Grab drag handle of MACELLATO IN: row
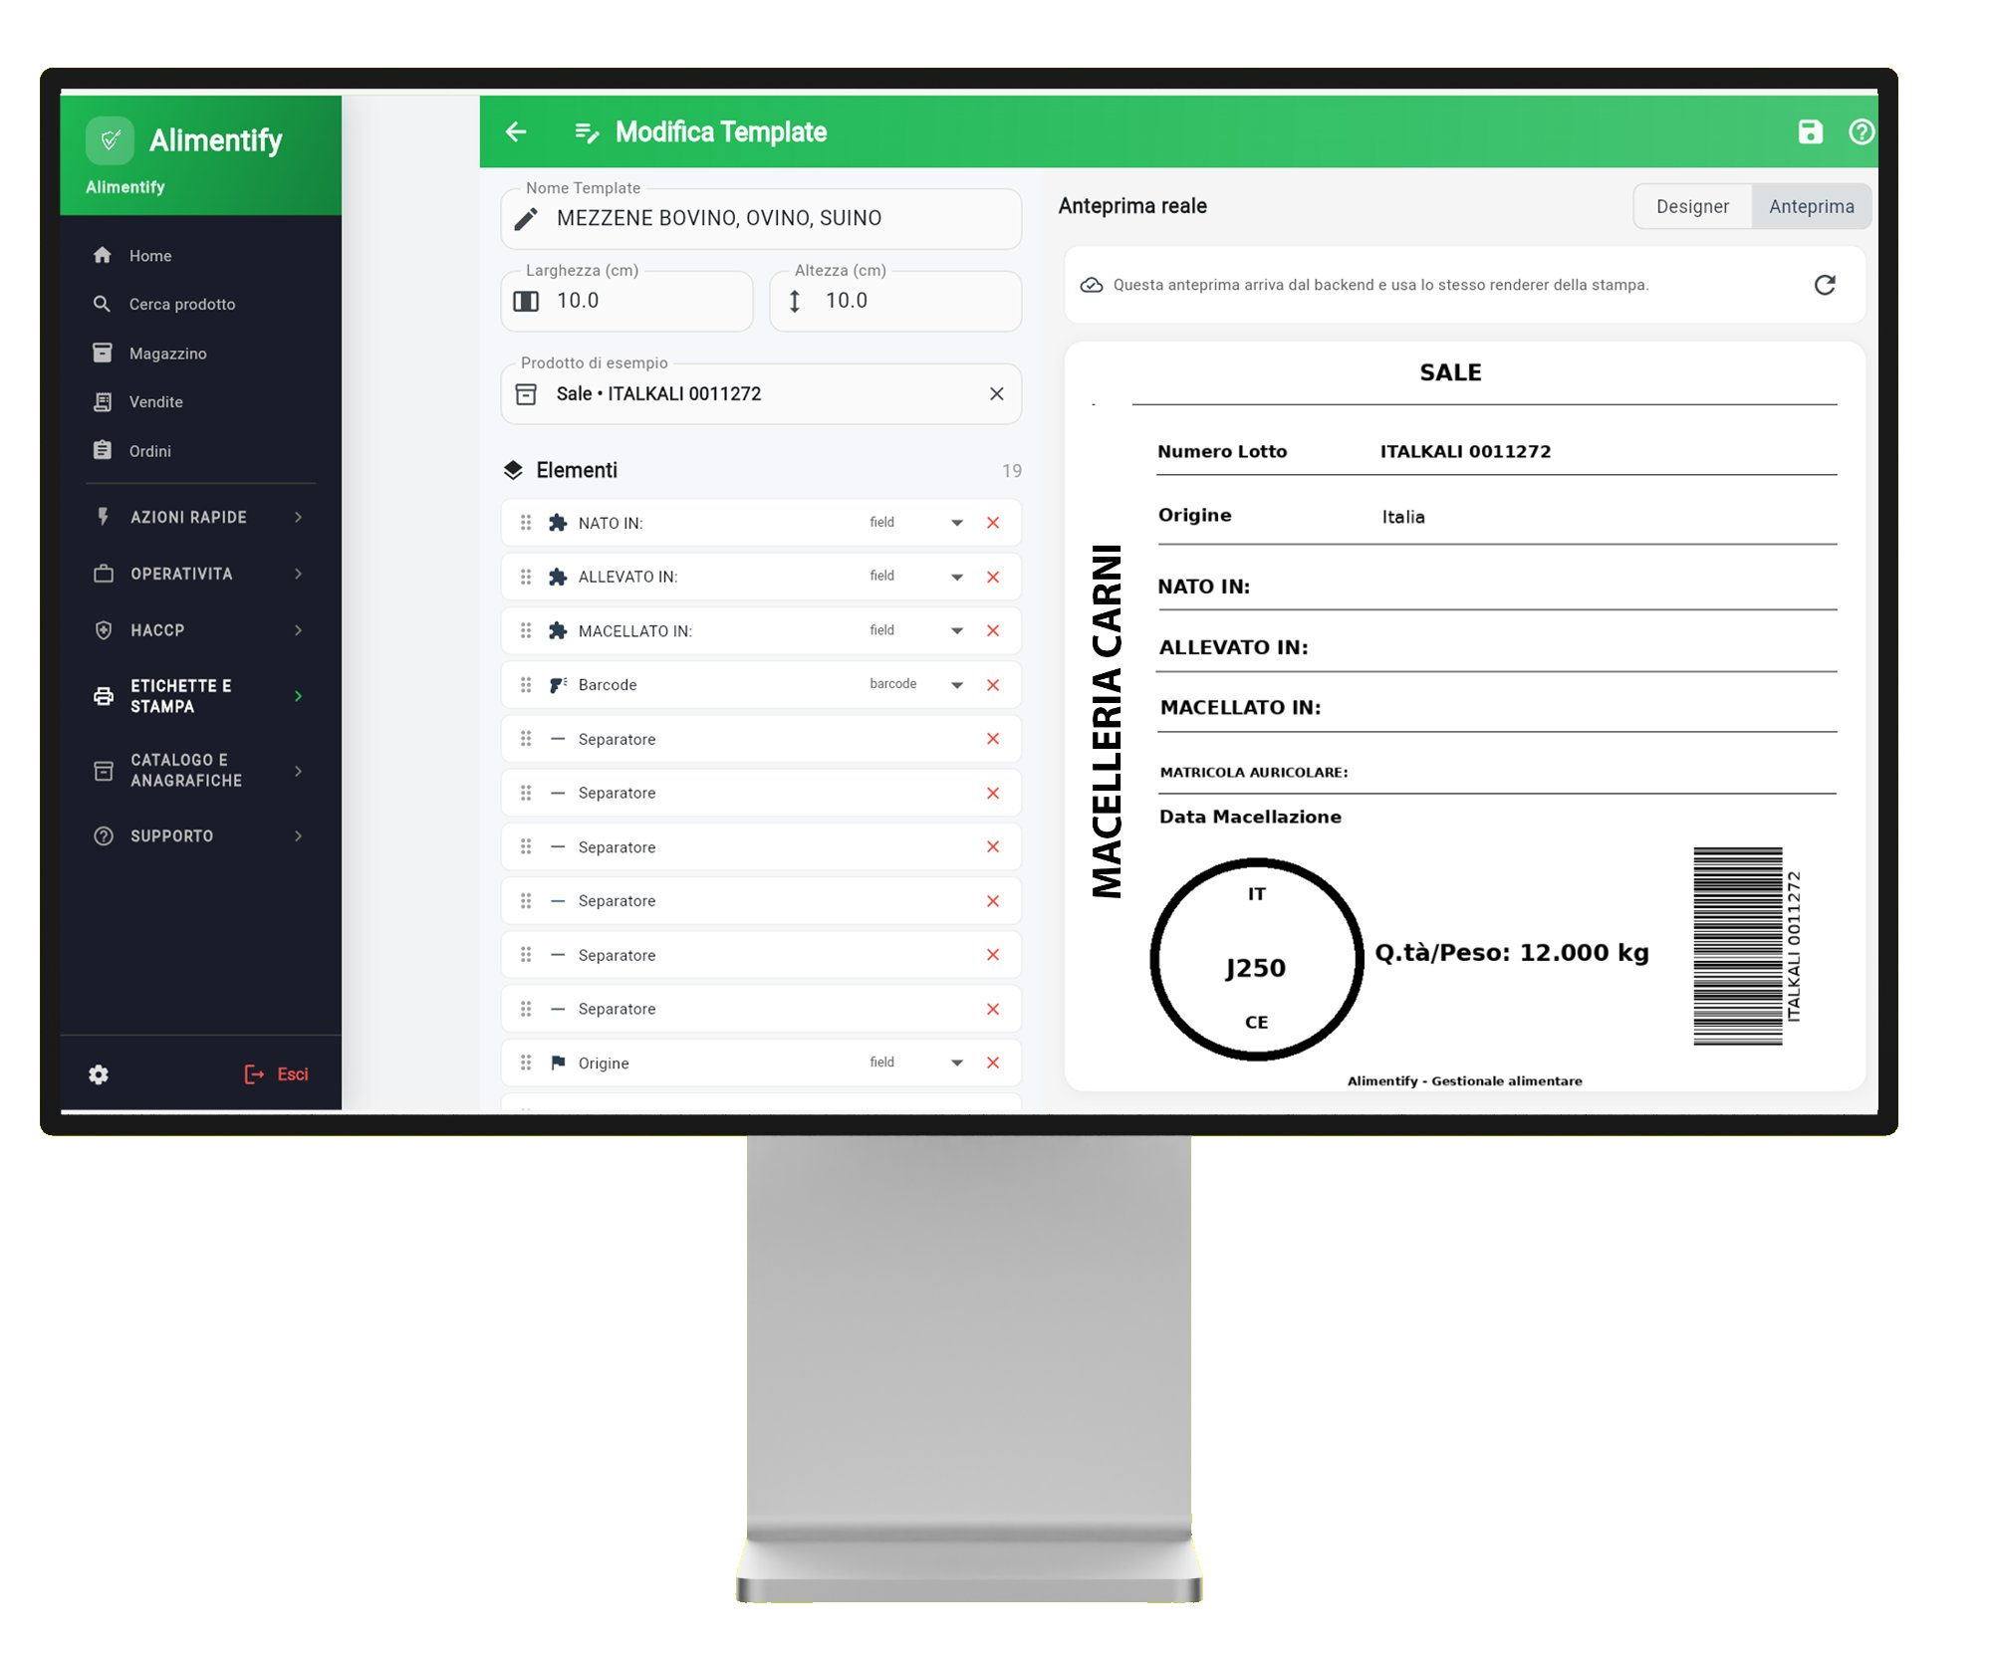The height and width of the screenshot is (1657, 1992). point(526,630)
